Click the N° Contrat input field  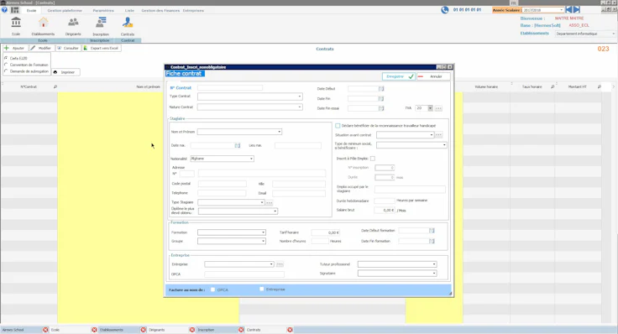point(230,88)
